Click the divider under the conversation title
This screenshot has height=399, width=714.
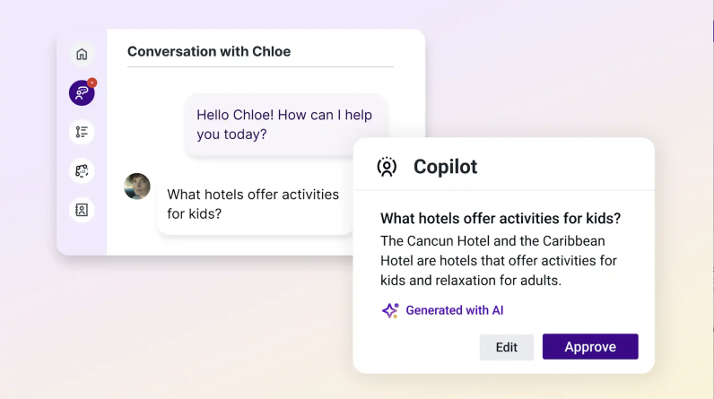pos(260,67)
